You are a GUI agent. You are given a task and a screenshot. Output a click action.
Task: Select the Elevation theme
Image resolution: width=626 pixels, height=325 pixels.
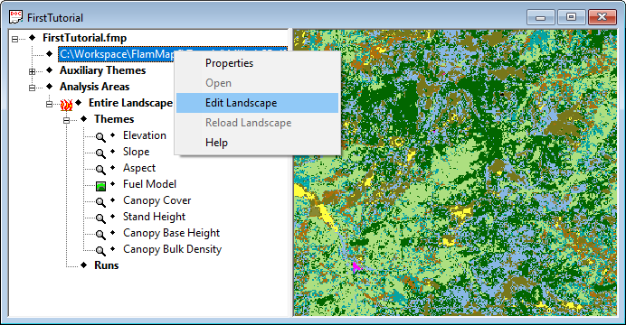coord(145,135)
